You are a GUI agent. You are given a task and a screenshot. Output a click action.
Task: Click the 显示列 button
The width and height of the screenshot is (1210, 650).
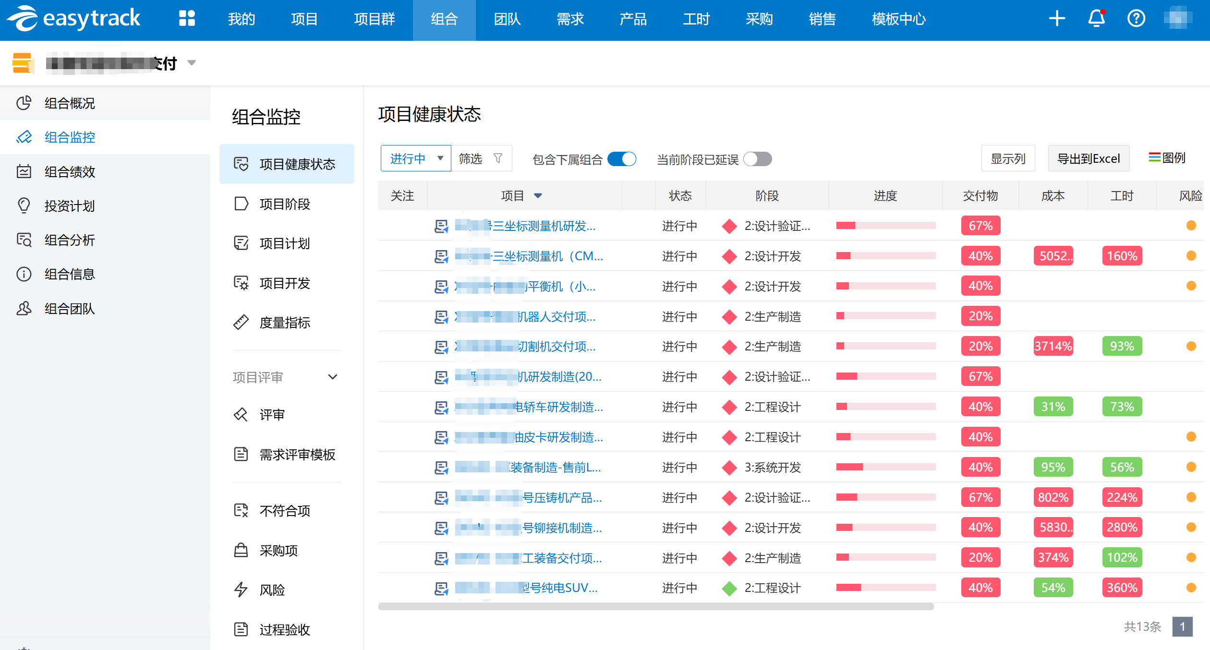click(x=1007, y=158)
